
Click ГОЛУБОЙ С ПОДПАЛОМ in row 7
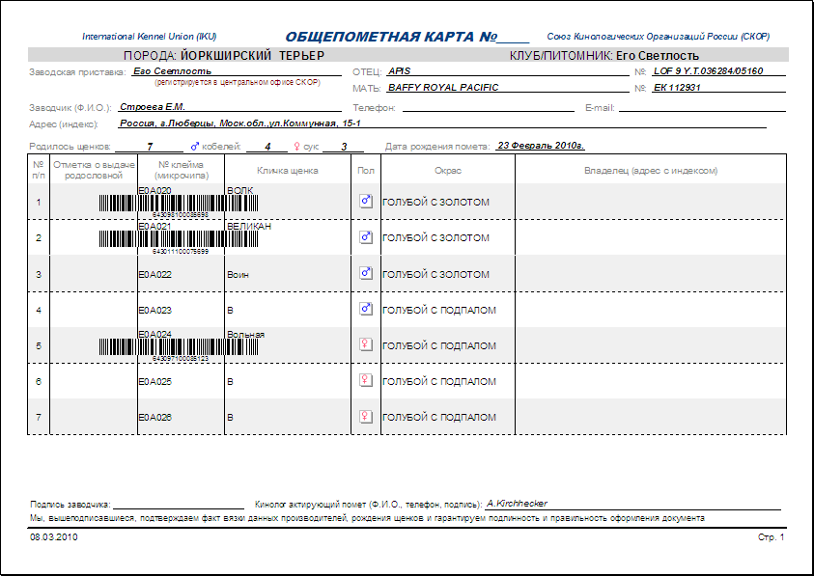(439, 417)
